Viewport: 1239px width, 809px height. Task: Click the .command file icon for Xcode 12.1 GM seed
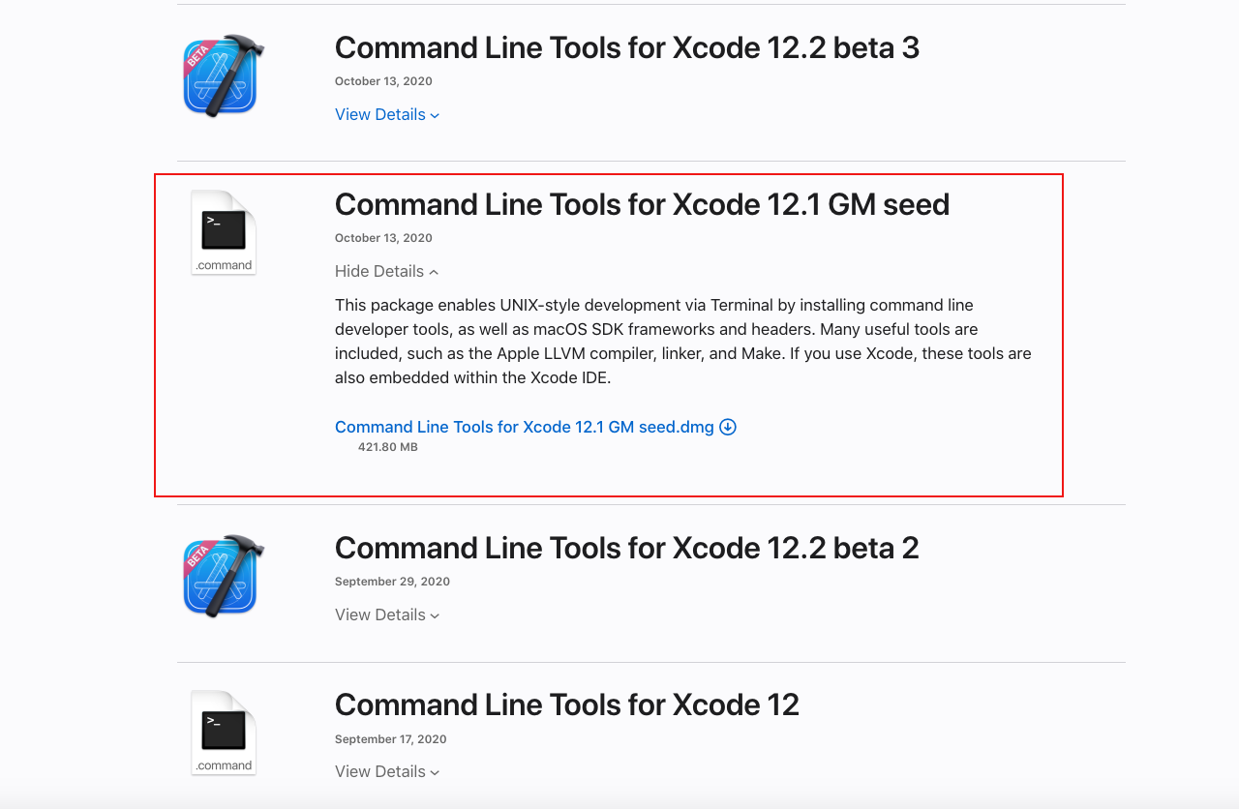224,232
